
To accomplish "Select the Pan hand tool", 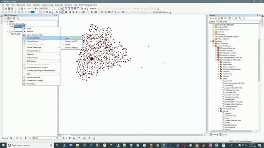I will pos(63,12).
